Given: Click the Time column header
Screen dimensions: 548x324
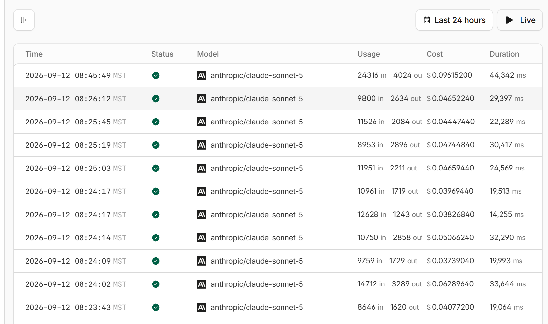Looking at the screenshot, I should coord(34,54).
